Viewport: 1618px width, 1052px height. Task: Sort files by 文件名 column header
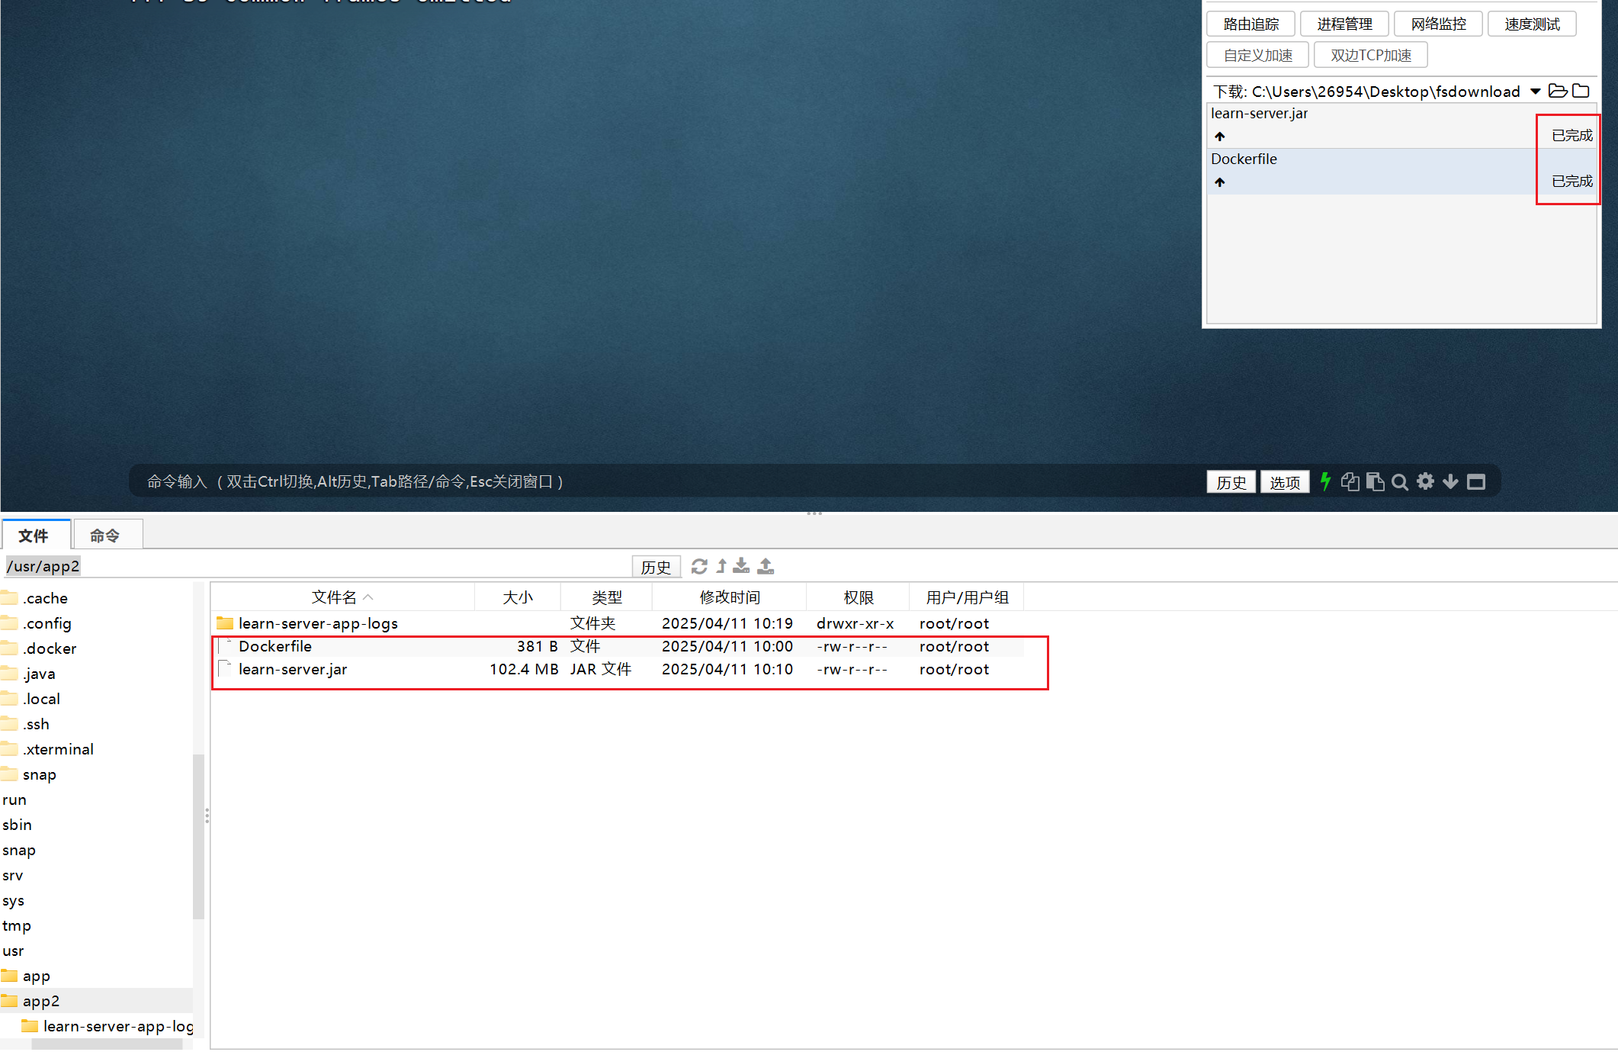334,597
